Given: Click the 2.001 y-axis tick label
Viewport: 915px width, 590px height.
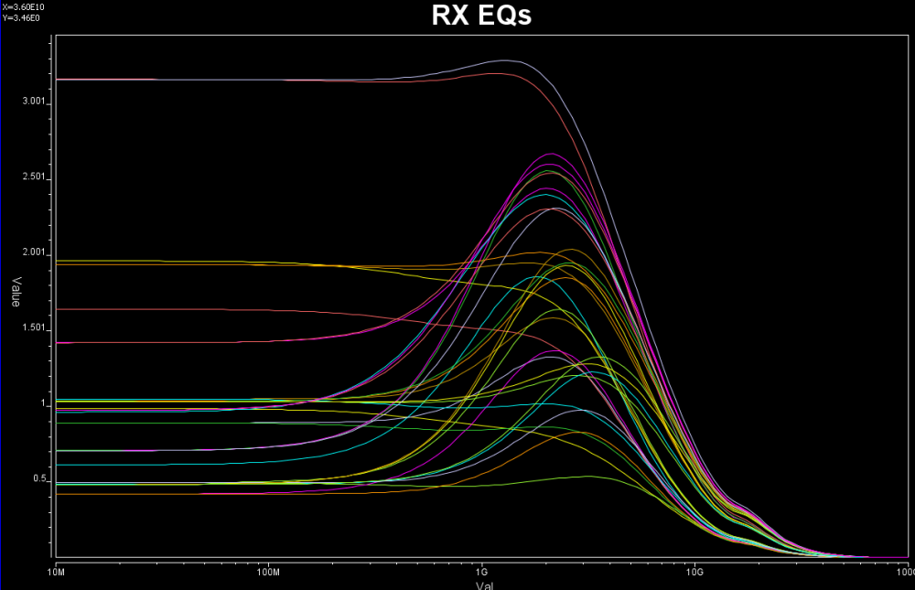Looking at the screenshot, I should pos(35,252).
